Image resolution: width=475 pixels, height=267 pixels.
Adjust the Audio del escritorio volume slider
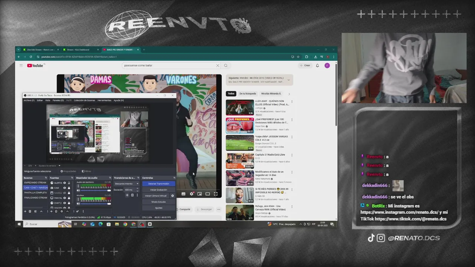point(96,190)
